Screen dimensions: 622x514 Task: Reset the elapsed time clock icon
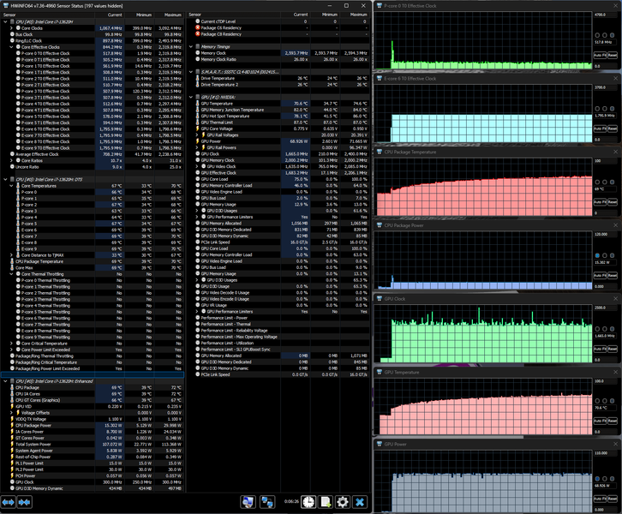click(308, 501)
